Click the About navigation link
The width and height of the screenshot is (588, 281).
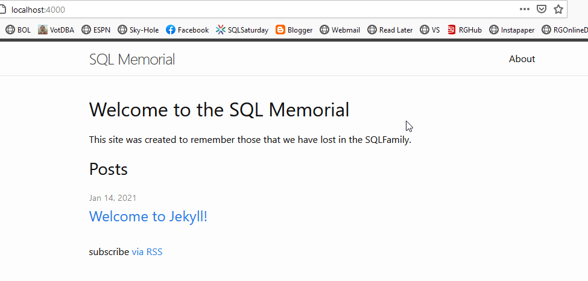[522, 59]
